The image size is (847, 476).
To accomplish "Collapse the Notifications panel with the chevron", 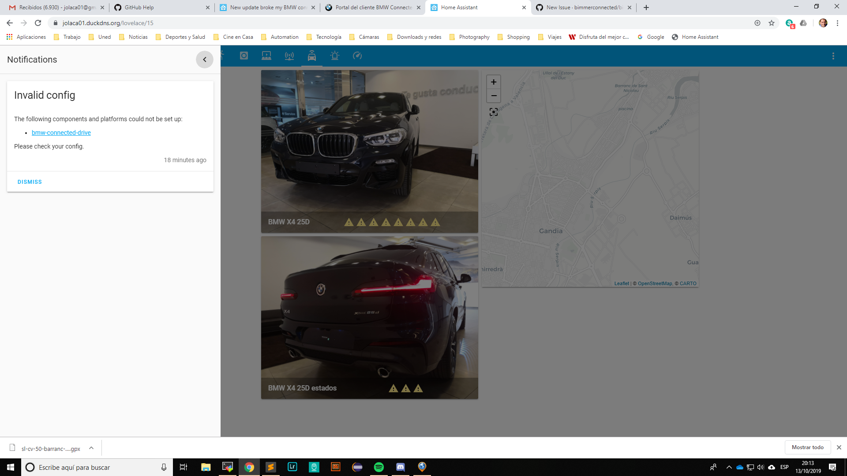I will (205, 59).
